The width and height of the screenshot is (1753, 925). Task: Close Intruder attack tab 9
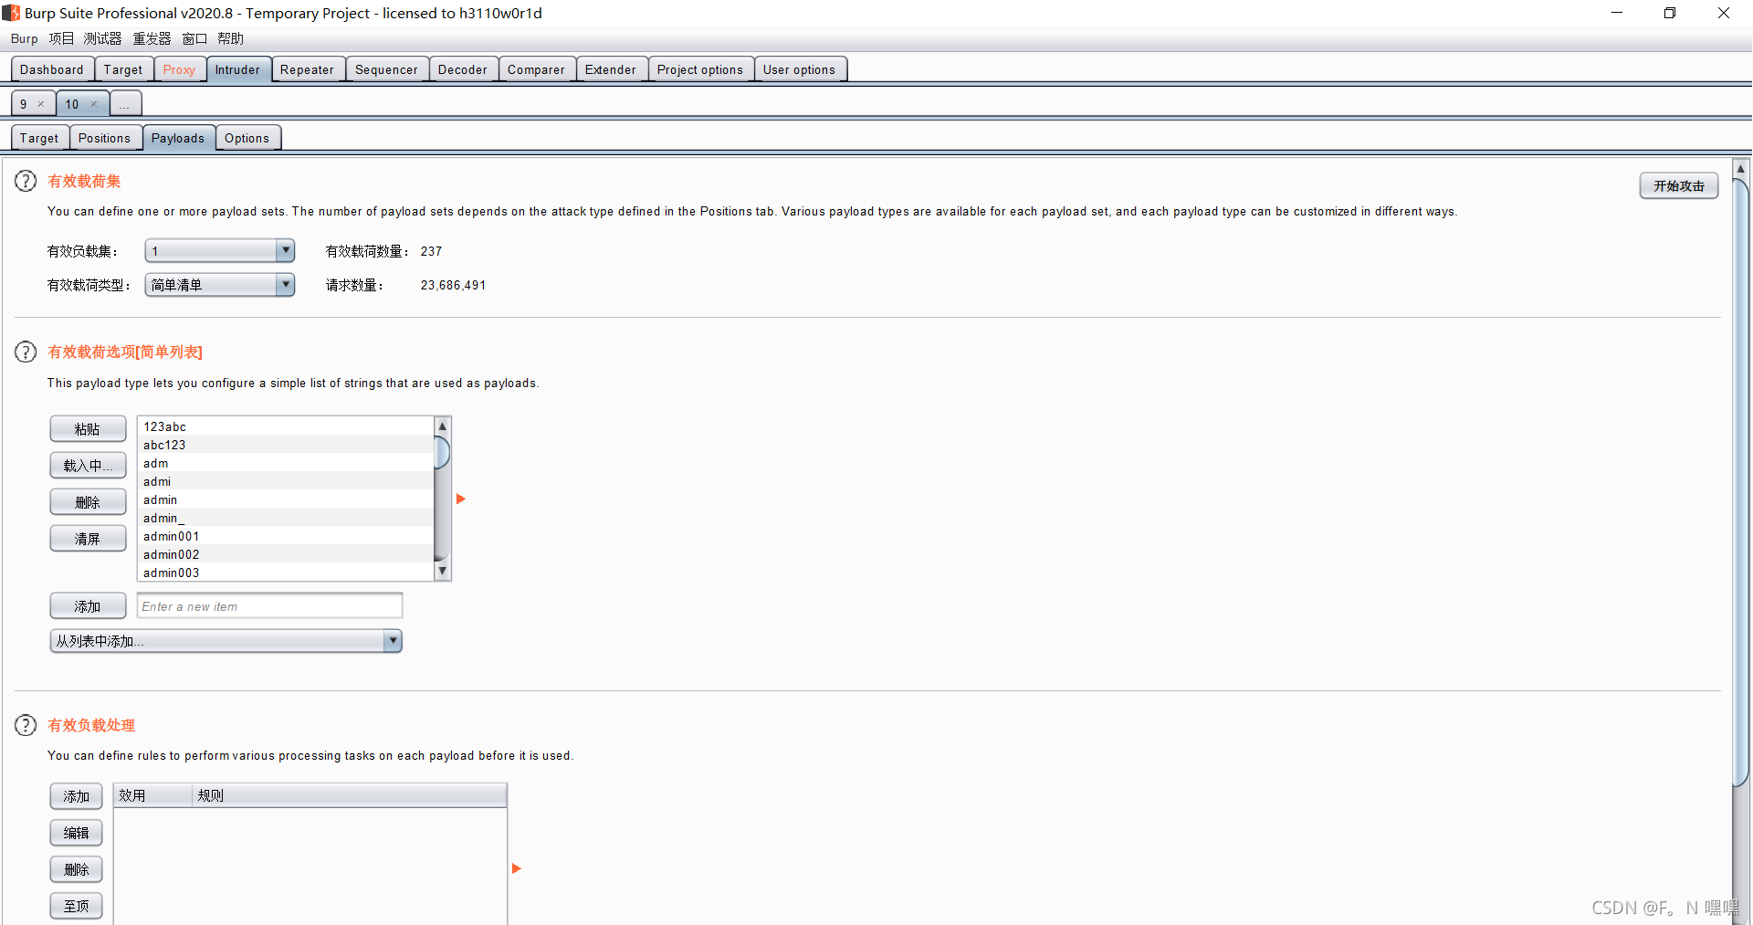click(x=41, y=104)
